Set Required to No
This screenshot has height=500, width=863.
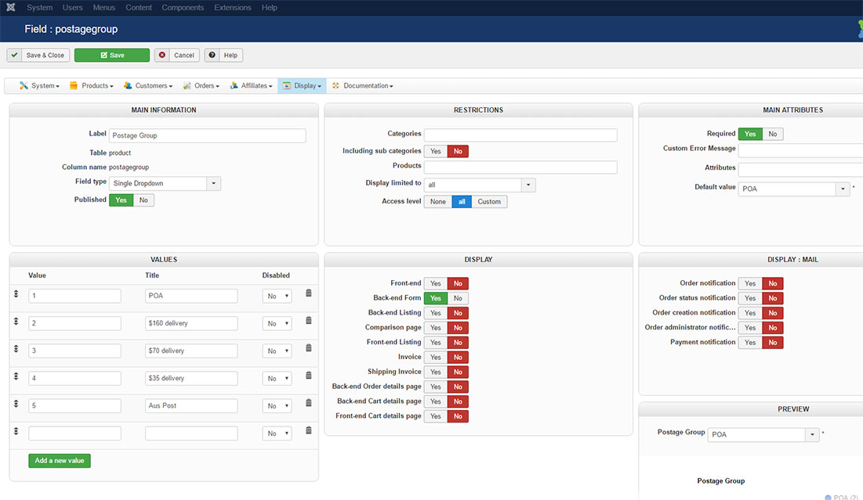coord(773,134)
